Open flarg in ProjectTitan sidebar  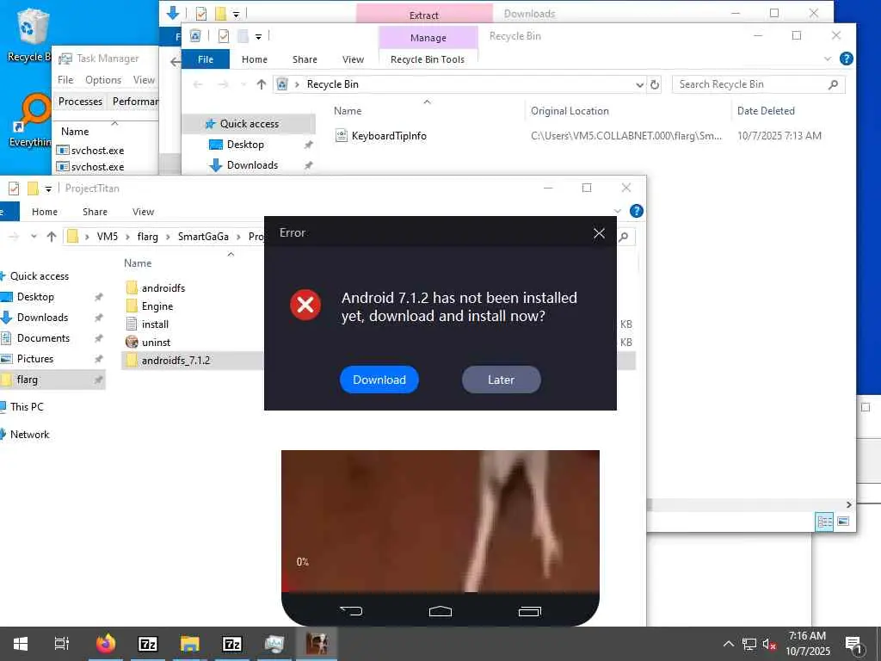point(27,380)
